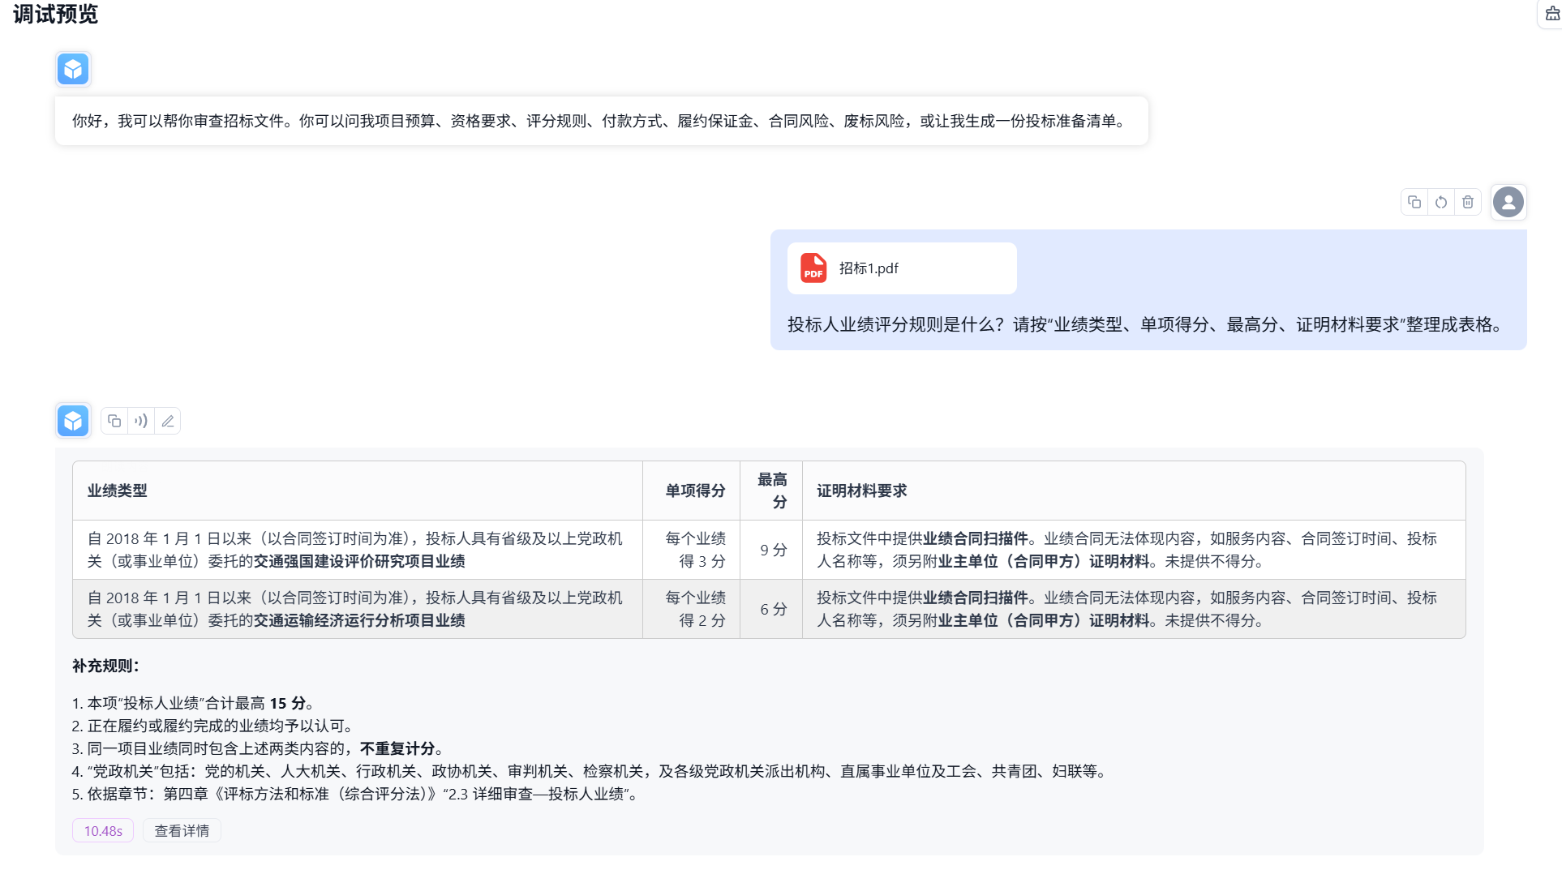1562x887 pixels.
Task: Select the 单项得分 column header
Action: pyautogui.click(x=691, y=491)
